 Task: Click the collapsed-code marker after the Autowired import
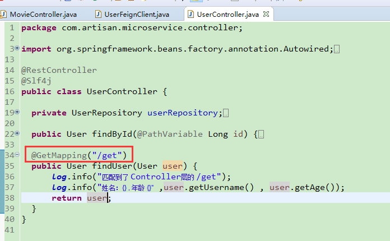pos(337,49)
